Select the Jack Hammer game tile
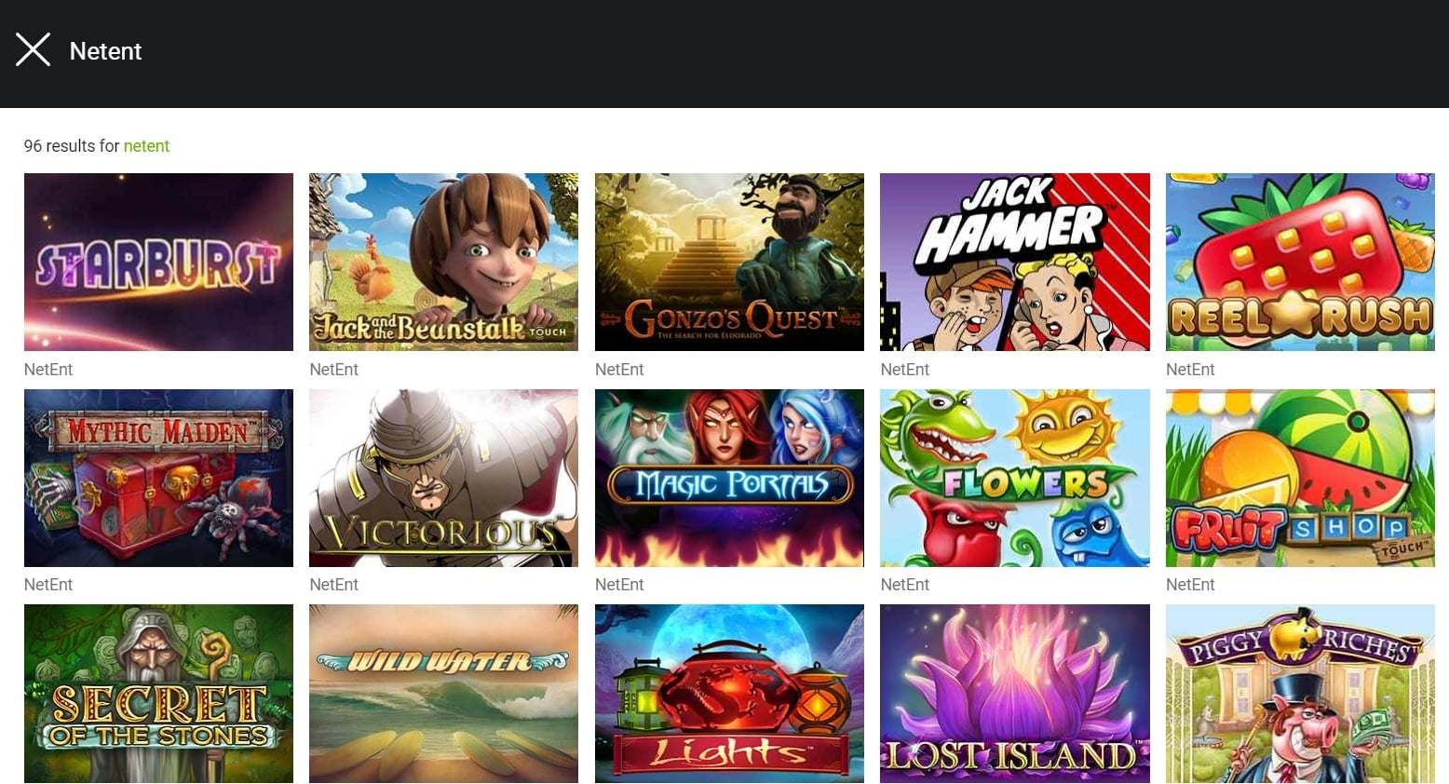This screenshot has width=1449, height=784. [x=1015, y=262]
